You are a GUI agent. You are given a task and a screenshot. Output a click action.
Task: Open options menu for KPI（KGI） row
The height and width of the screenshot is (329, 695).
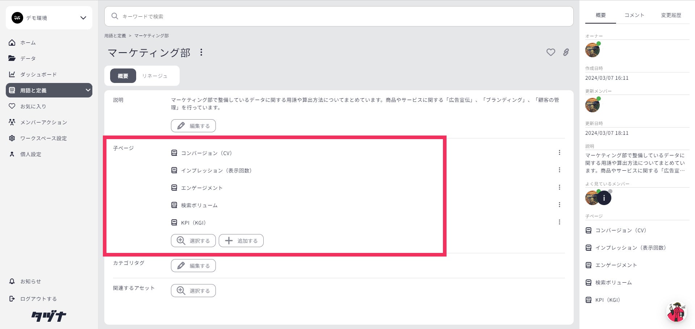click(x=559, y=222)
